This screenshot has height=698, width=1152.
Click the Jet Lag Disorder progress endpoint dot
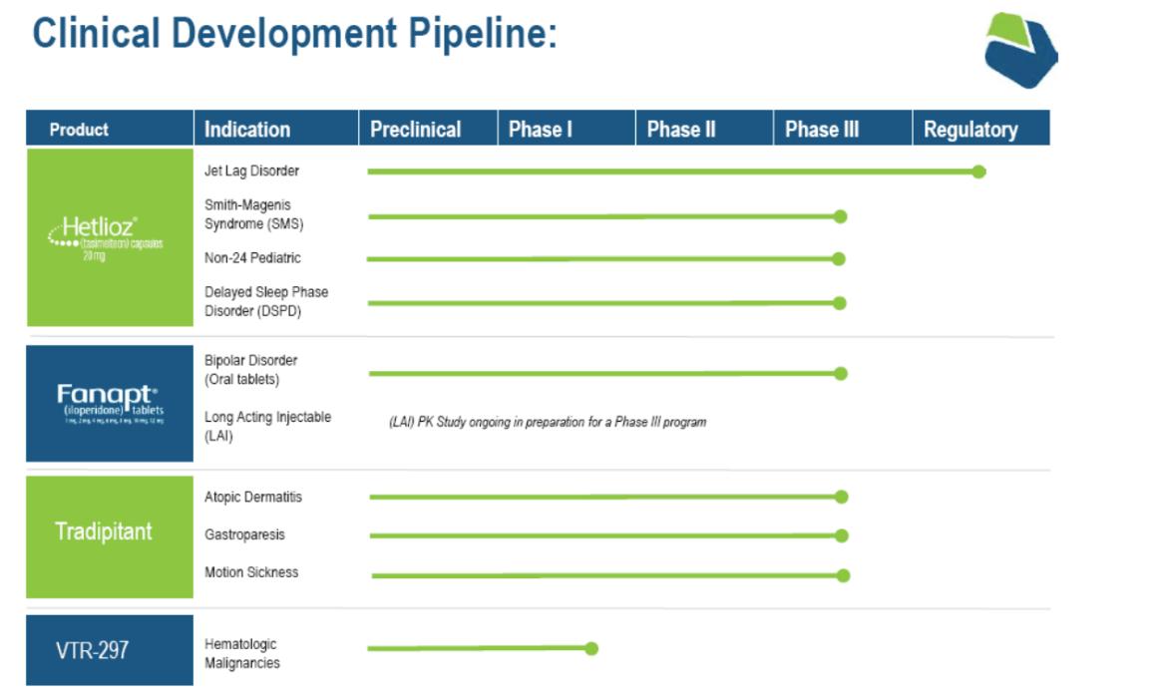(x=978, y=172)
